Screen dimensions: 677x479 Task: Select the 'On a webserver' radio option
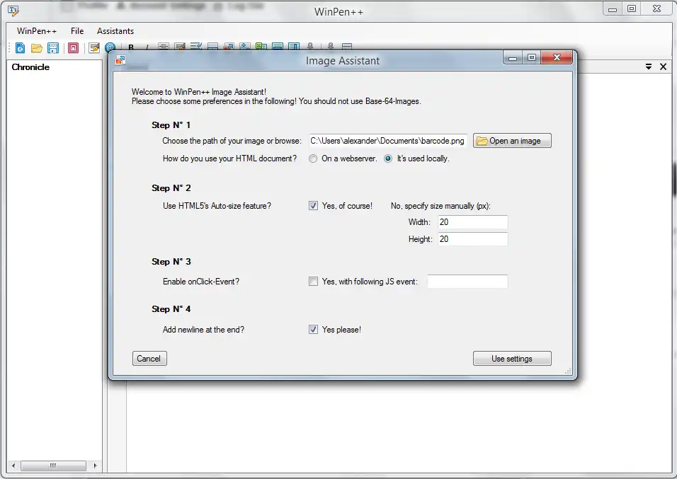click(x=313, y=158)
